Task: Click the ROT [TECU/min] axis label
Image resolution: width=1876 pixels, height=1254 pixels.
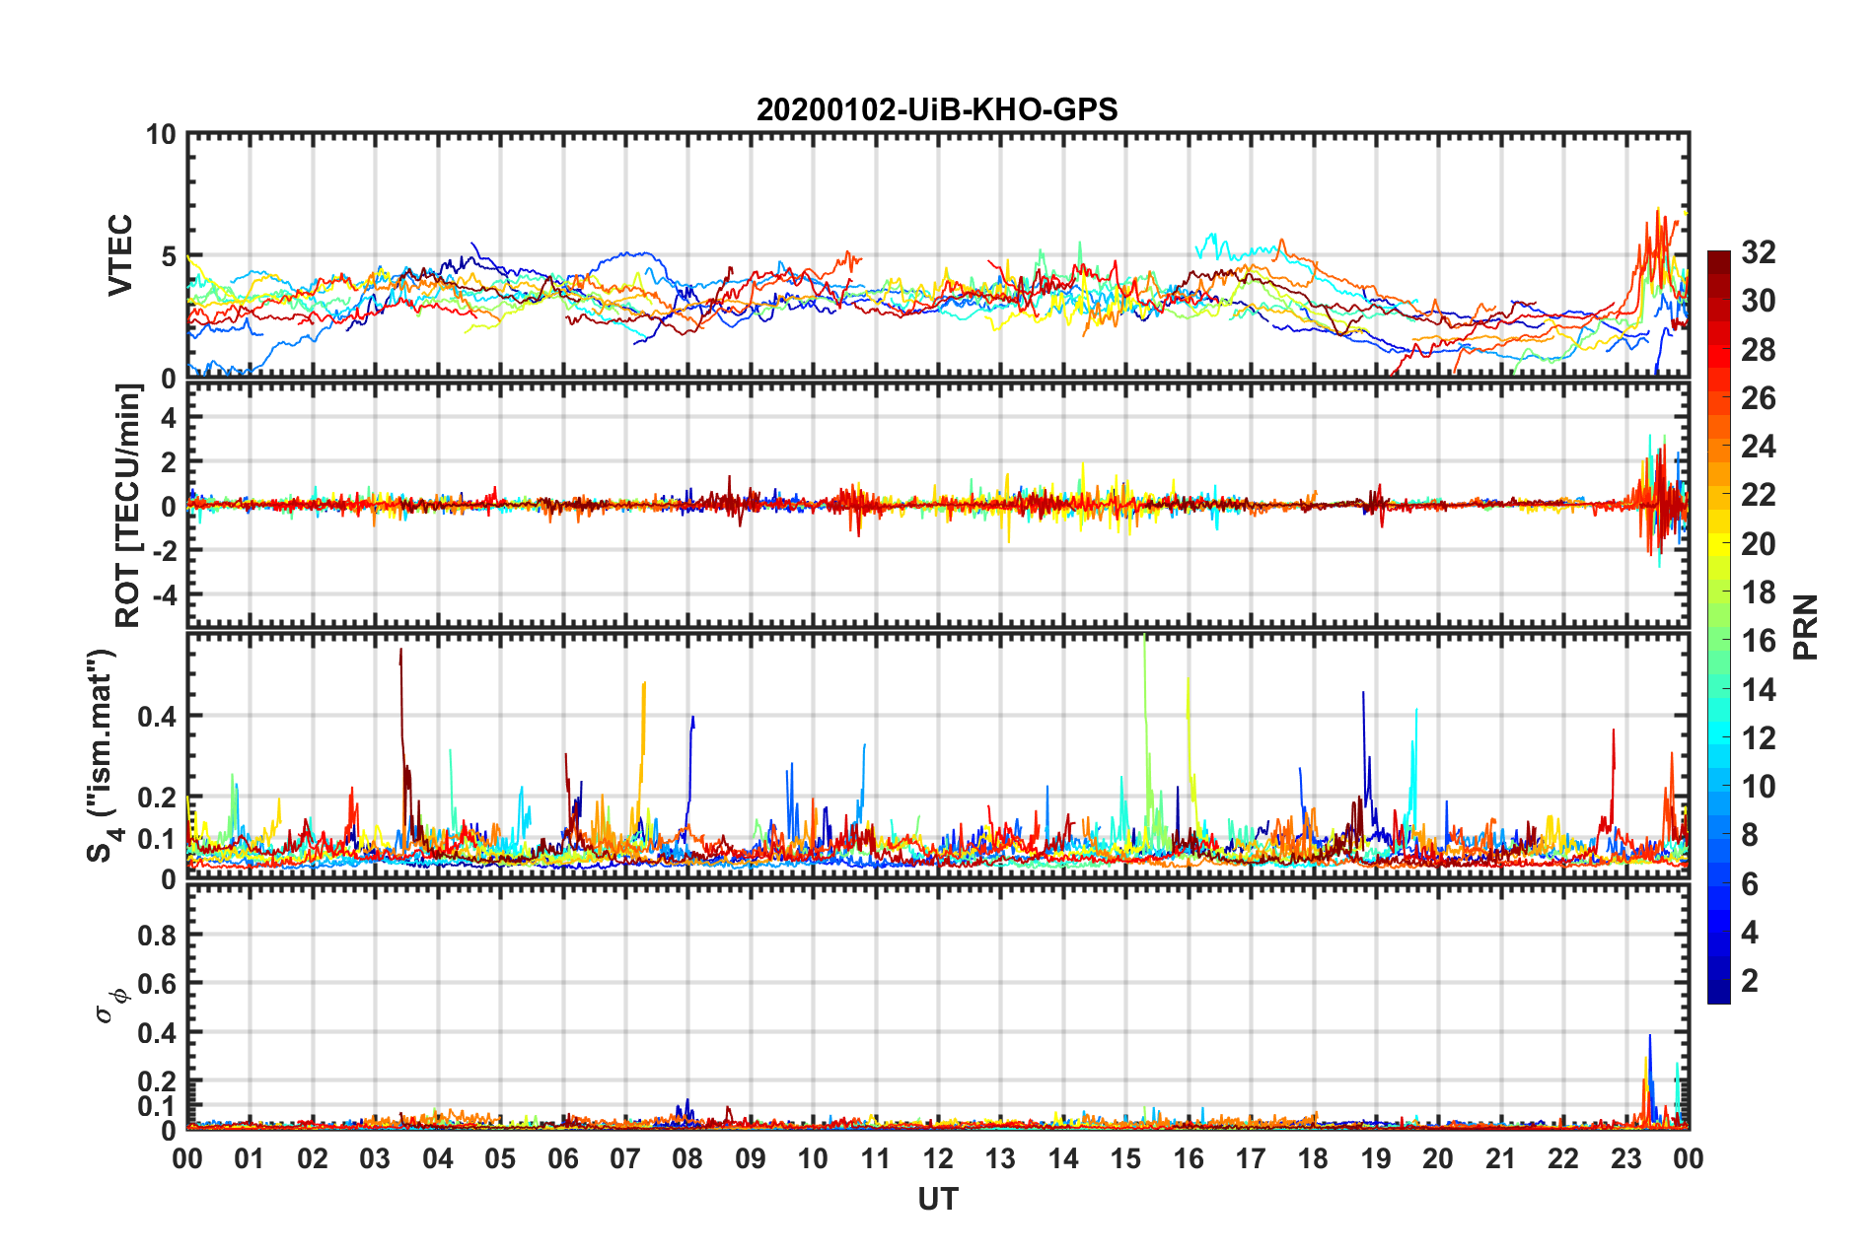Action: click(x=128, y=506)
